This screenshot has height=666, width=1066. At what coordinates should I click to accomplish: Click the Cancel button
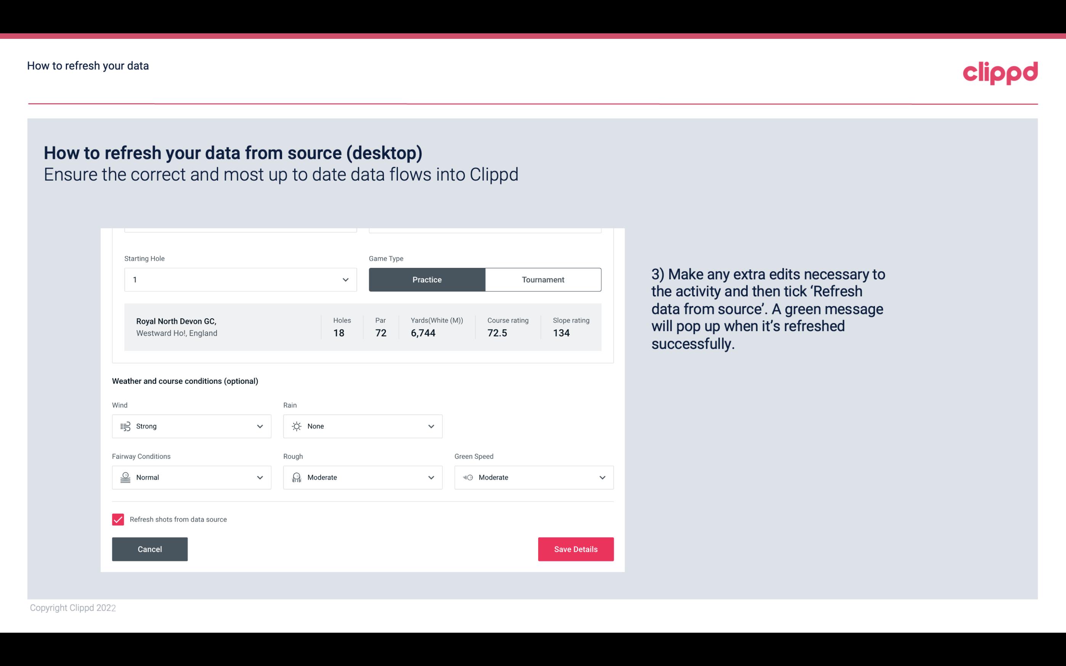(x=149, y=549)
